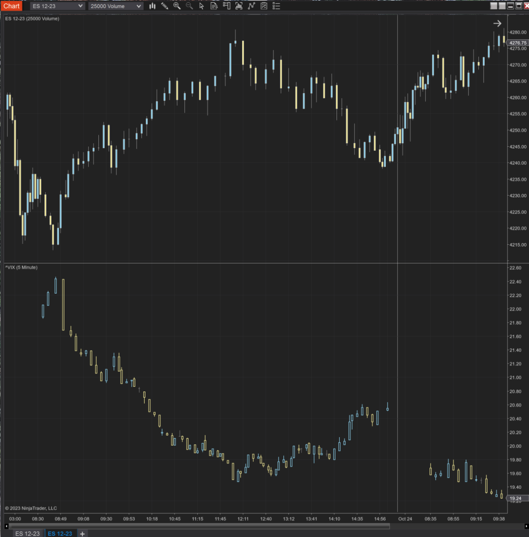529x537 pixels.
Task: Click the ES 12-23 (25000 Volume) panel label
Action: (32, 19)
